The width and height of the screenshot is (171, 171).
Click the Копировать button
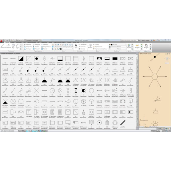click(x=28, y=47)
